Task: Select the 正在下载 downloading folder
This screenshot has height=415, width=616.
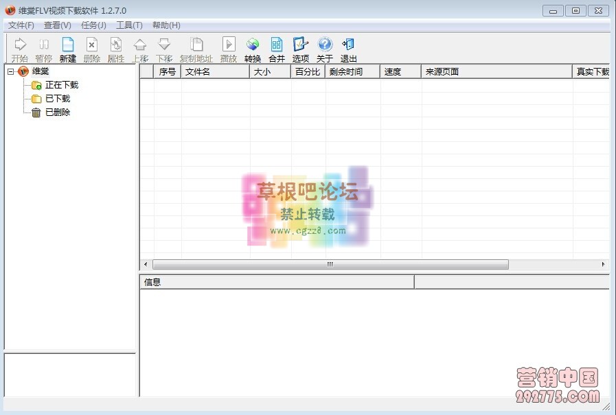Action: tap(60, 84)
